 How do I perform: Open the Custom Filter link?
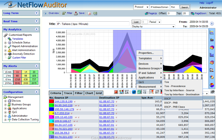tap(19, 58)
